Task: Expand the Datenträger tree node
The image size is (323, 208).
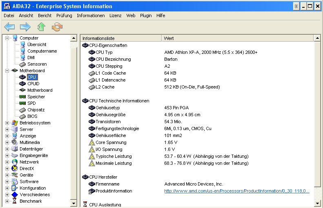Action: [x=7, y=149]
